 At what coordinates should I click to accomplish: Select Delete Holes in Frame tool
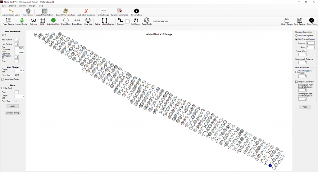tap(104, 21)
